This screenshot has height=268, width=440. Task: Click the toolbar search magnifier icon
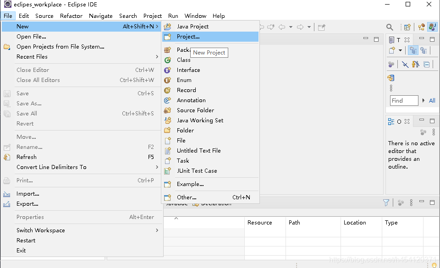coord(390,27)
